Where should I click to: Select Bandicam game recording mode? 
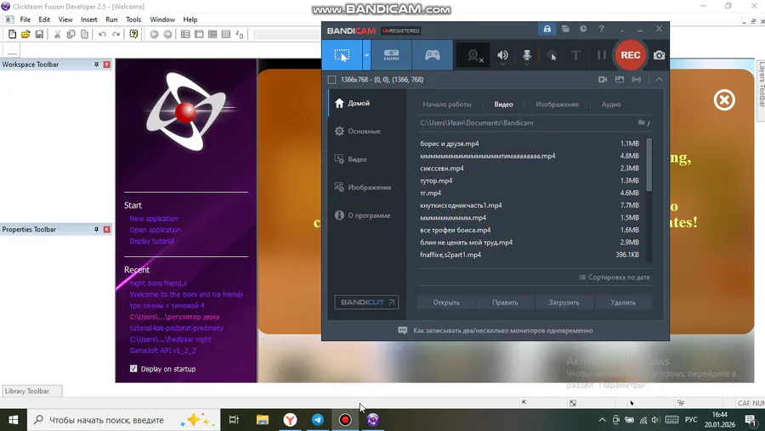(433, 55)
